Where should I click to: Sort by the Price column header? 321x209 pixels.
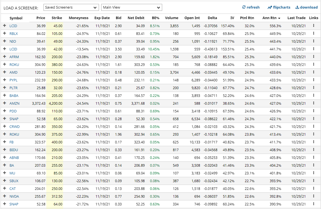click(x=41, y=18)
